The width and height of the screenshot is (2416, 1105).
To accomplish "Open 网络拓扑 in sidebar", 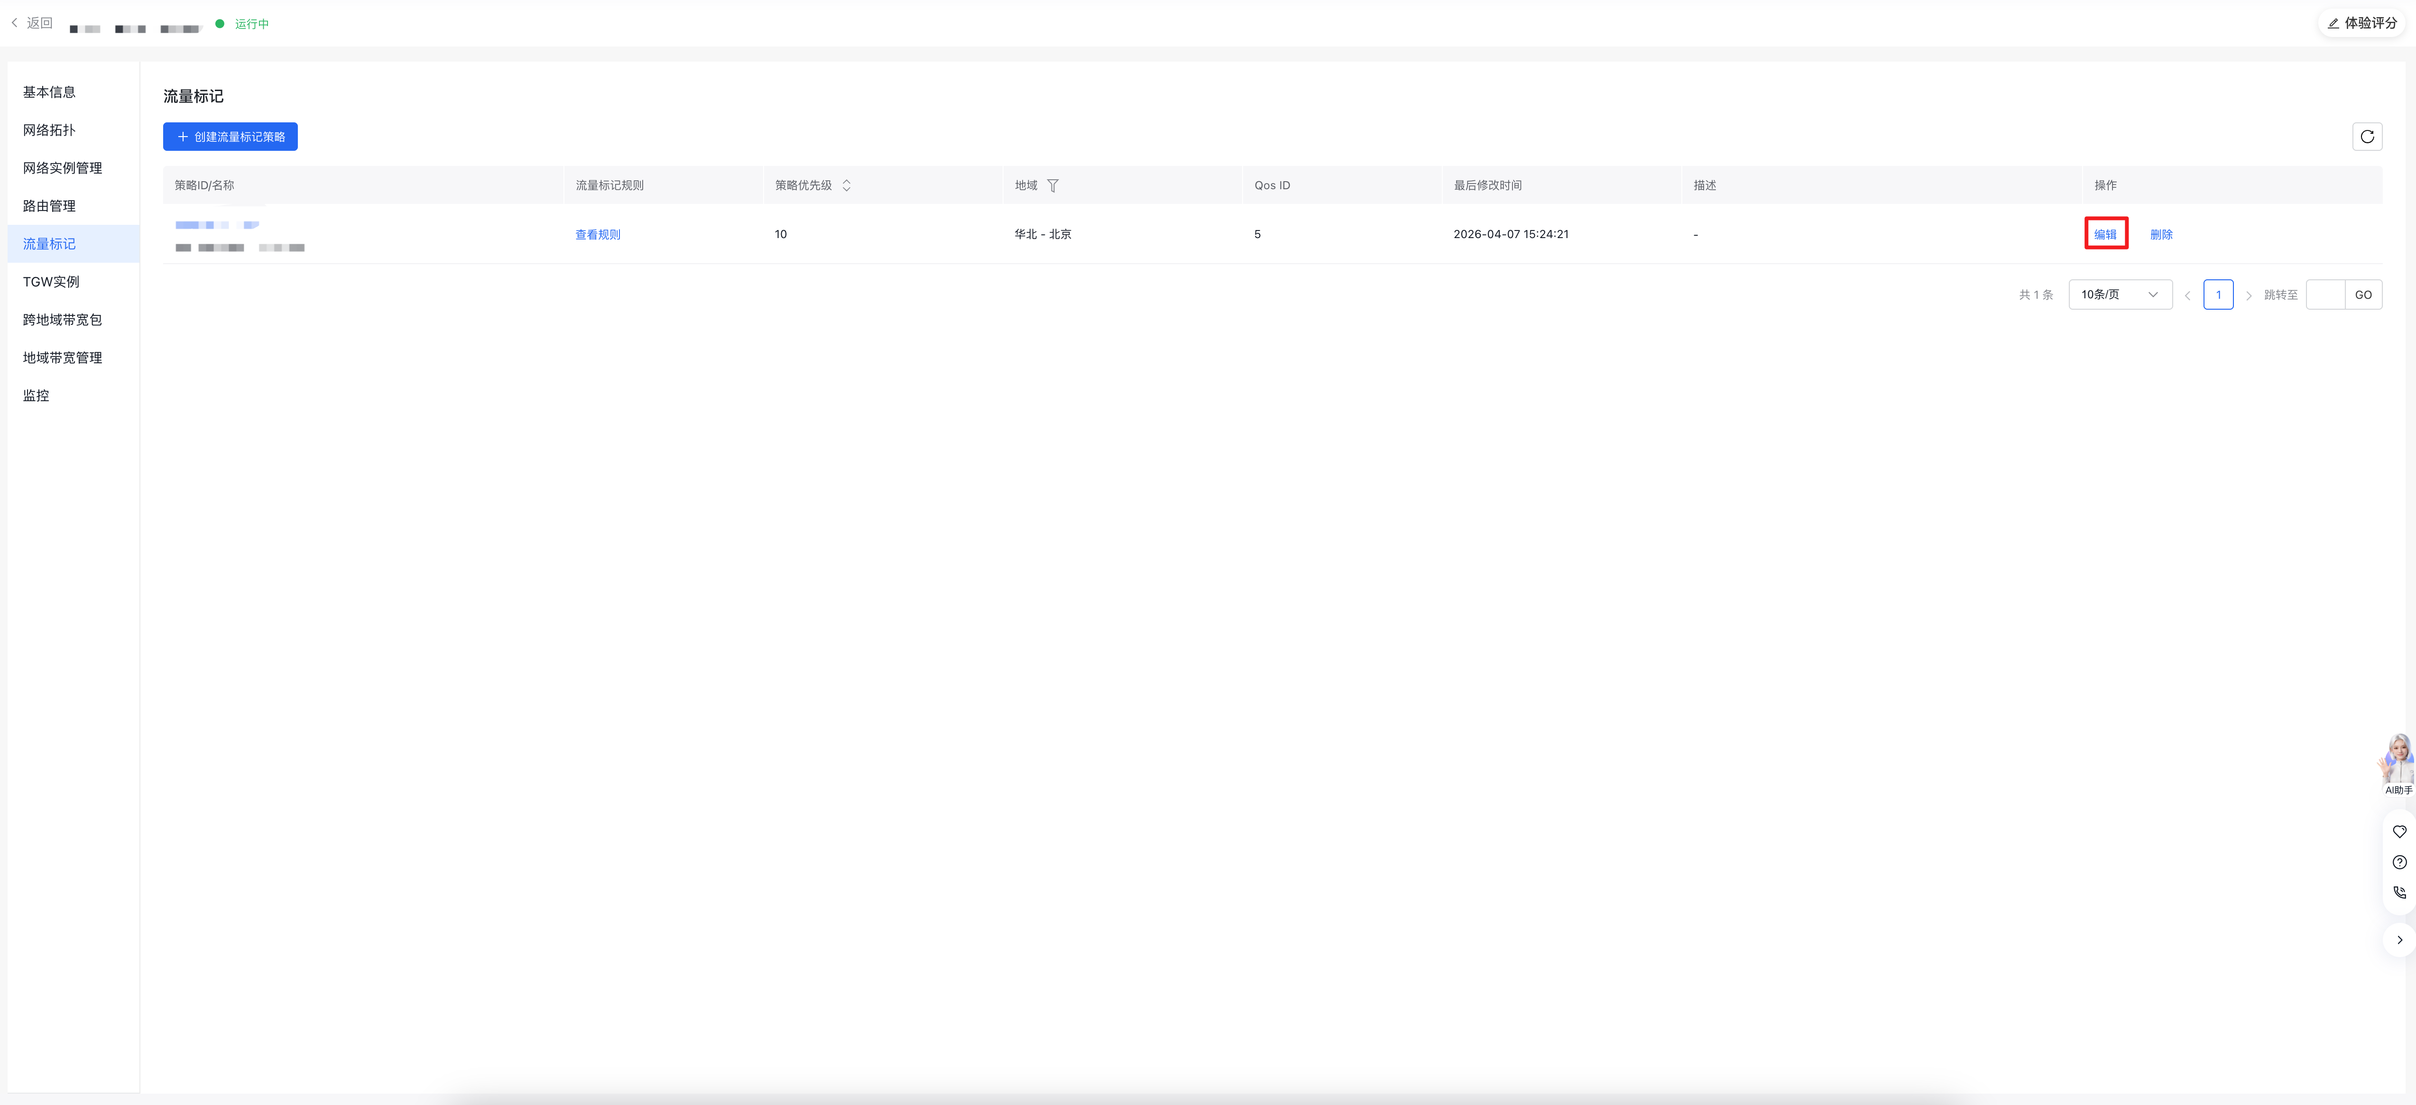I will pyautogui.click(x=73, y=130).
